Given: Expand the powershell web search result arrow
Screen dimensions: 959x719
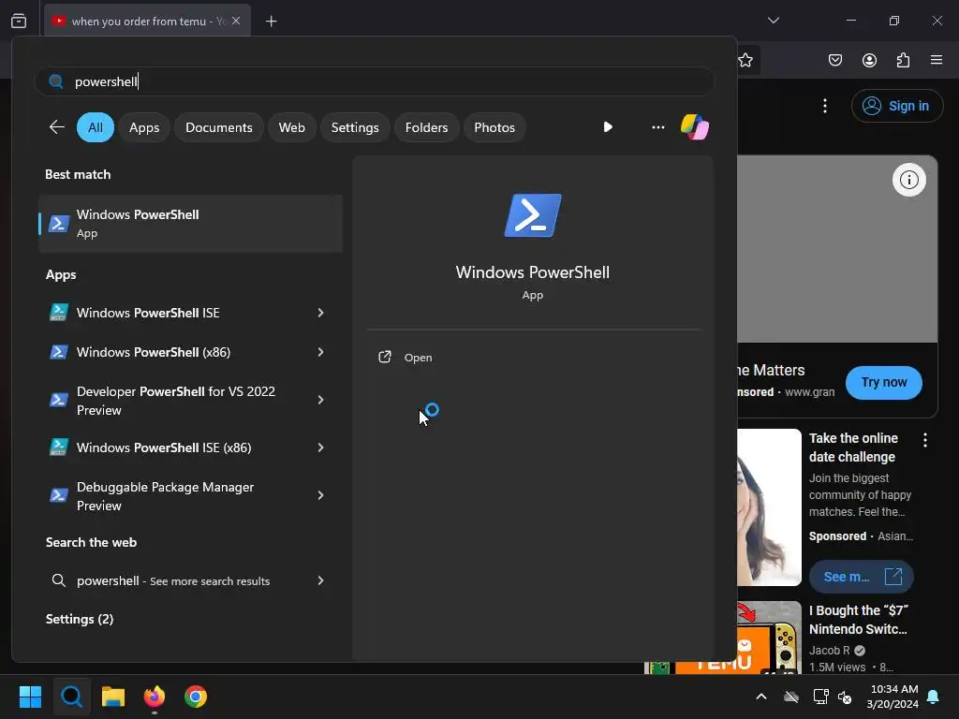Looking at the screenshot, I should click(320, 580).
